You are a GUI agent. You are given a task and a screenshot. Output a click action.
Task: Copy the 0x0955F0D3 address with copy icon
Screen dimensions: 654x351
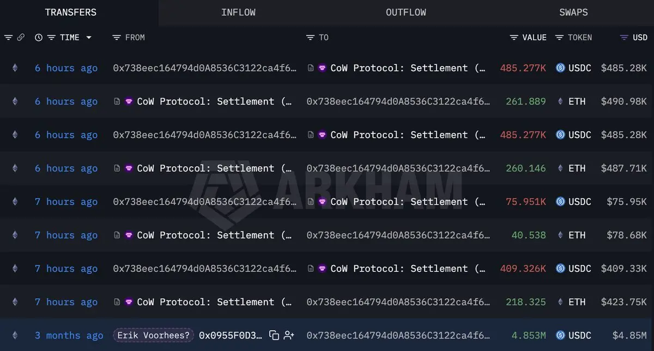click(274, 335)
